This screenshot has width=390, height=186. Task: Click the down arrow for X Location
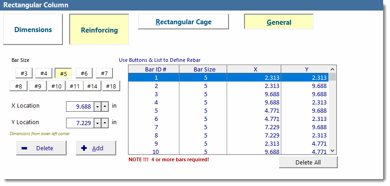pos(97,106)
